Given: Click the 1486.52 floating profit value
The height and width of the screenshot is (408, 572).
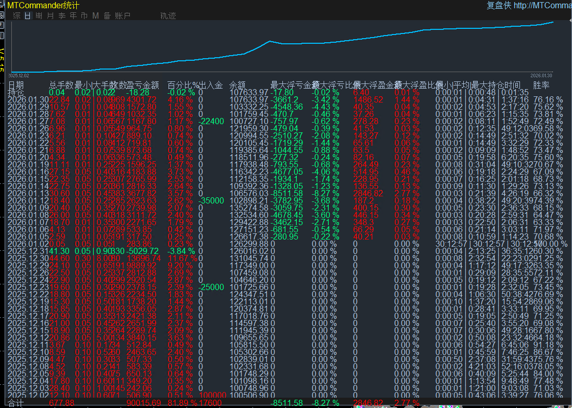Looking at the screenshot, I should click(x=368, y=99).
